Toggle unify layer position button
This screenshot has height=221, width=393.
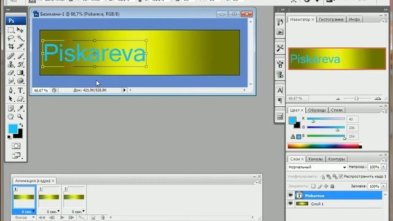pyautogui.click(x=323, y=177)
